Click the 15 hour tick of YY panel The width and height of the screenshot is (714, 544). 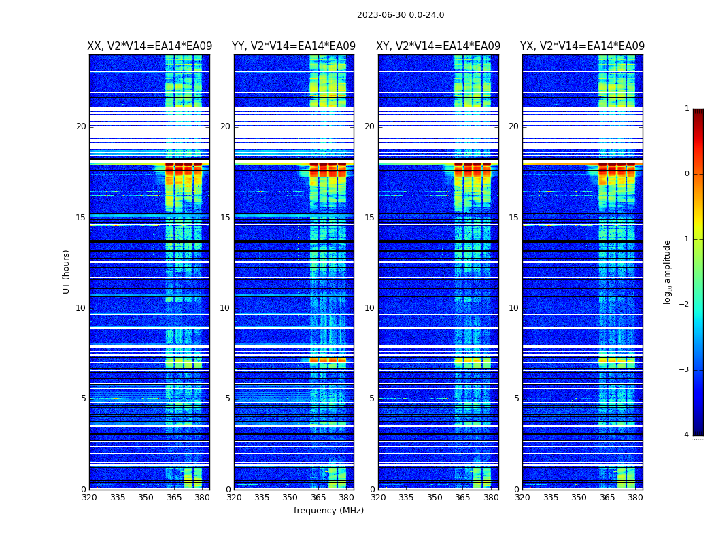pos(224,218)
